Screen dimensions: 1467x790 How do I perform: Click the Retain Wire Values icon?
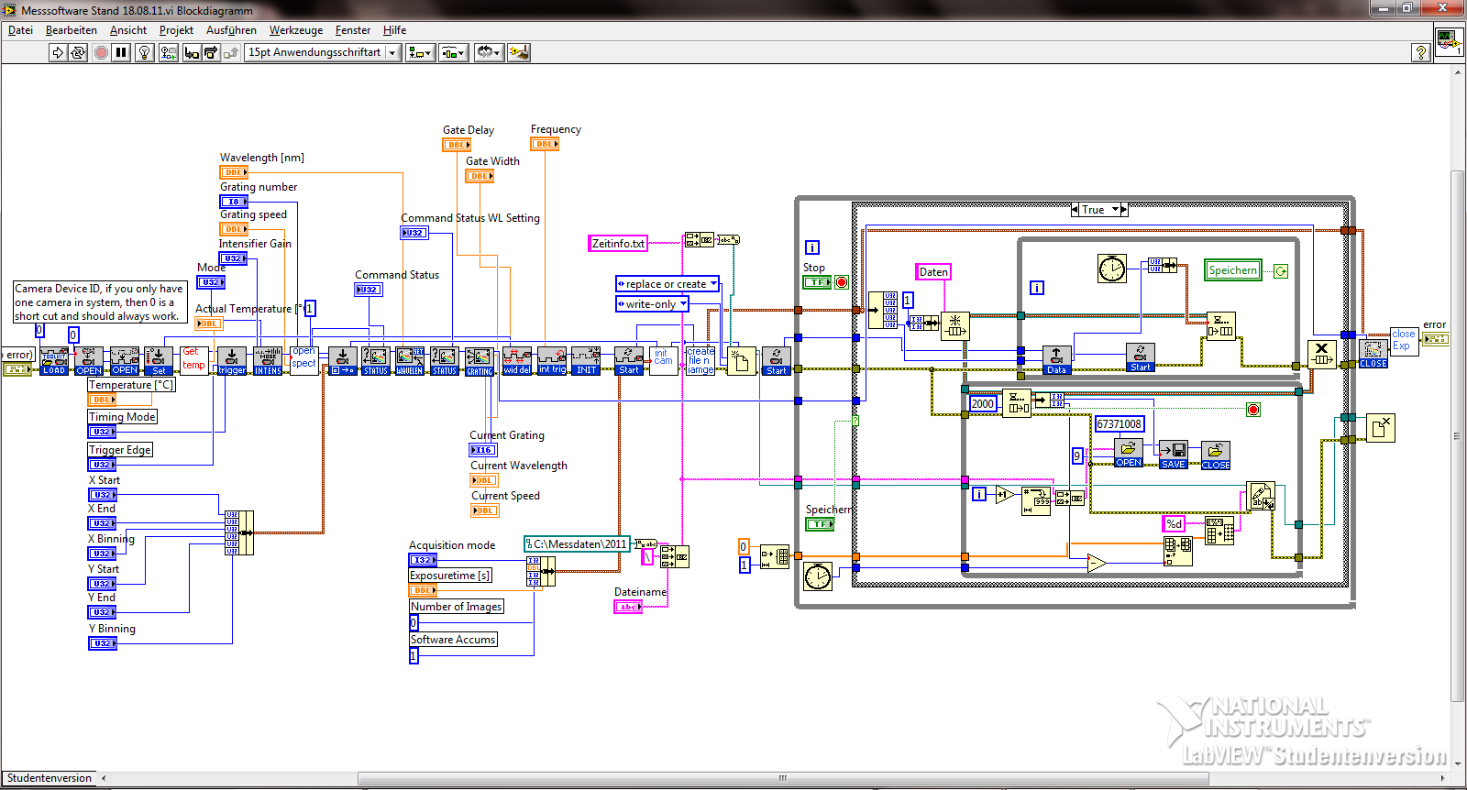[168, 53]
